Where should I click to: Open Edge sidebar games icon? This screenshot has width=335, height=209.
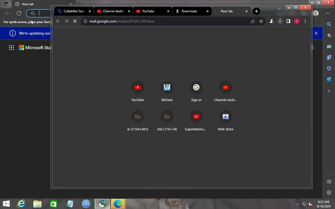[x=329, y=57]
